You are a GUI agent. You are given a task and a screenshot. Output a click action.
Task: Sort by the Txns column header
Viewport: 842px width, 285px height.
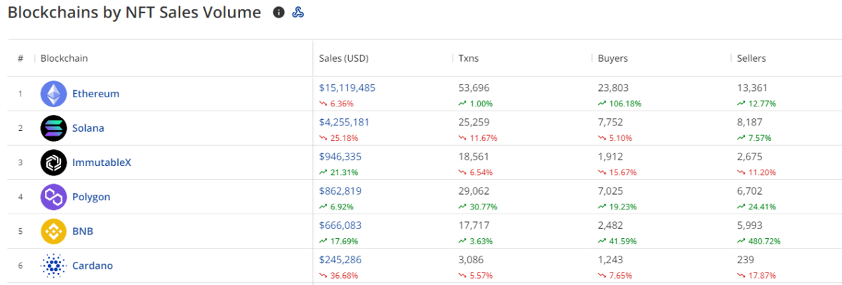coord(469,58)
